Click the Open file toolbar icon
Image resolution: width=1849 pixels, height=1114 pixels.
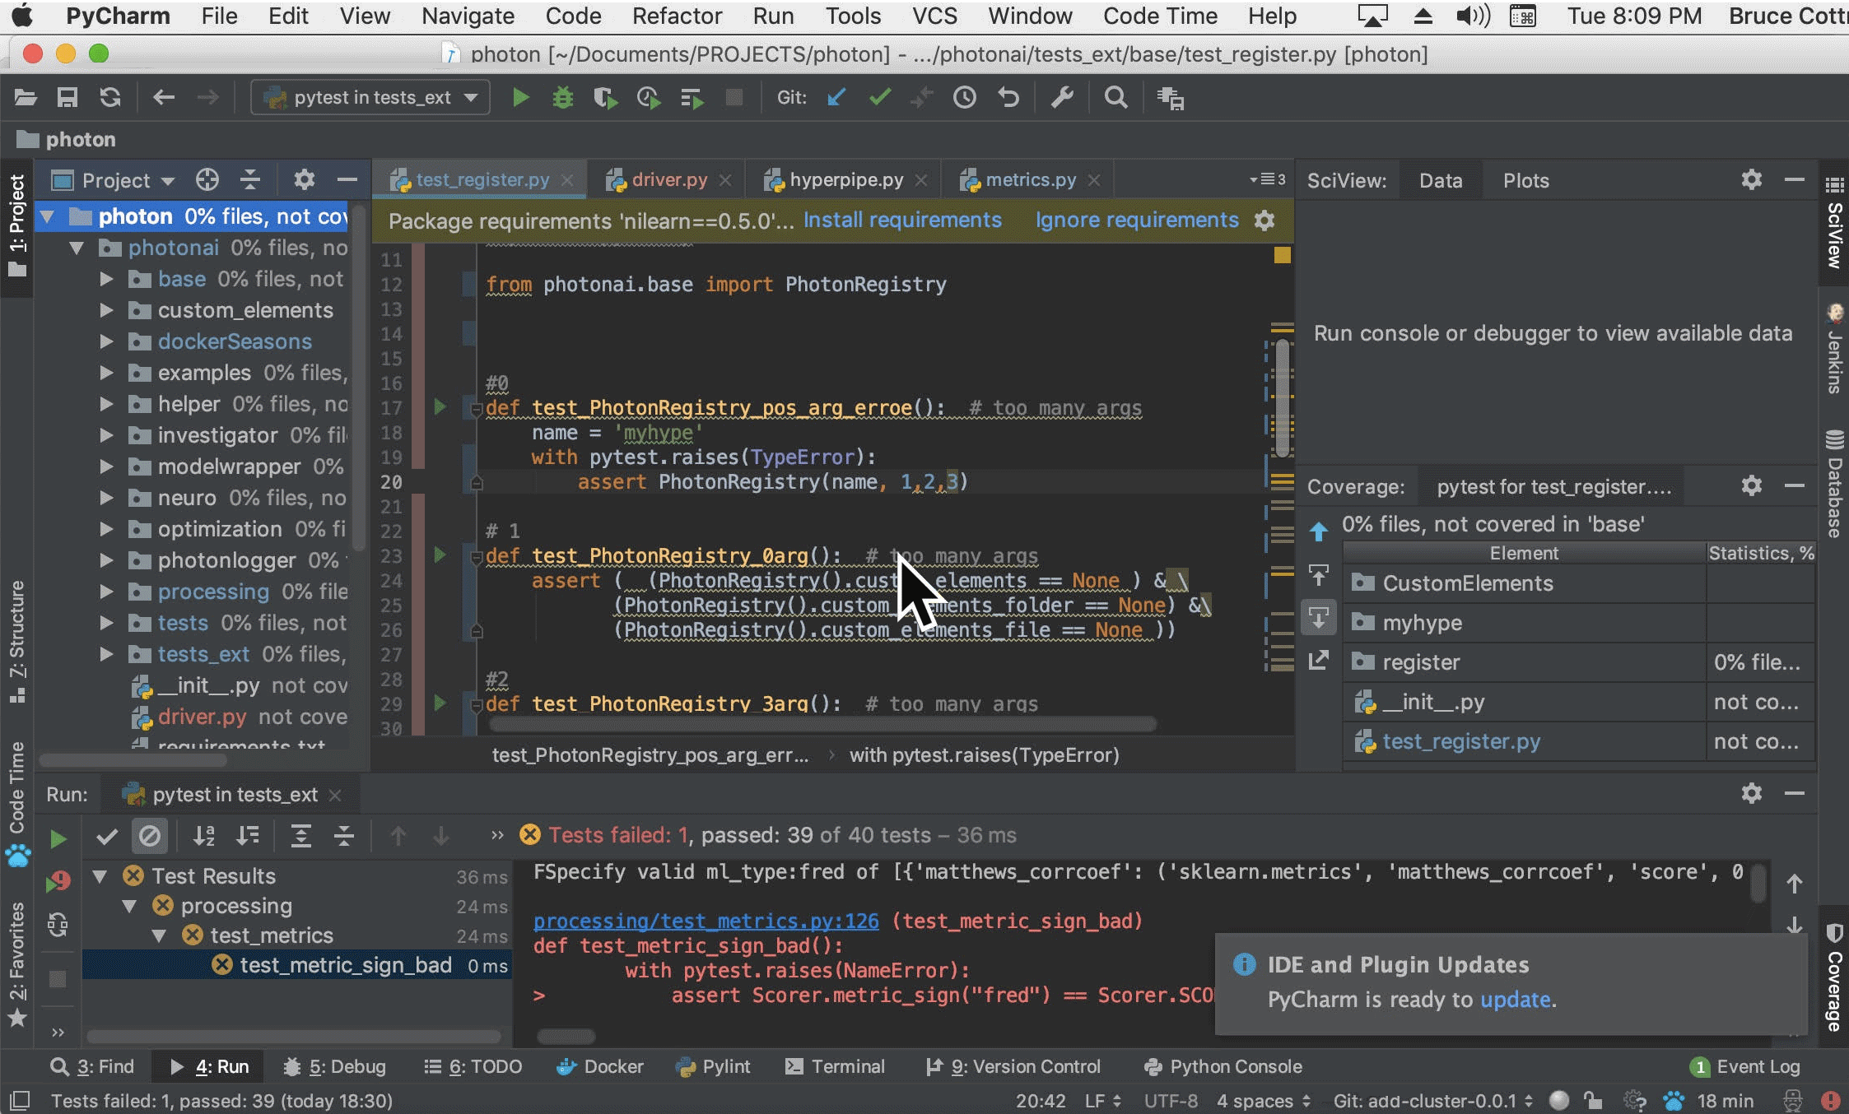click(26, 98)
